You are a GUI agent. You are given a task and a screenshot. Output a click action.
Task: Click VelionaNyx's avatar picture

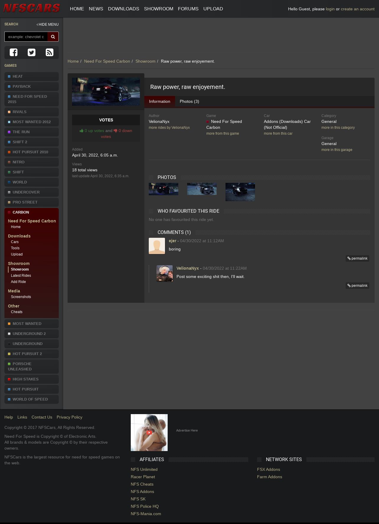[x=164, y=273]
